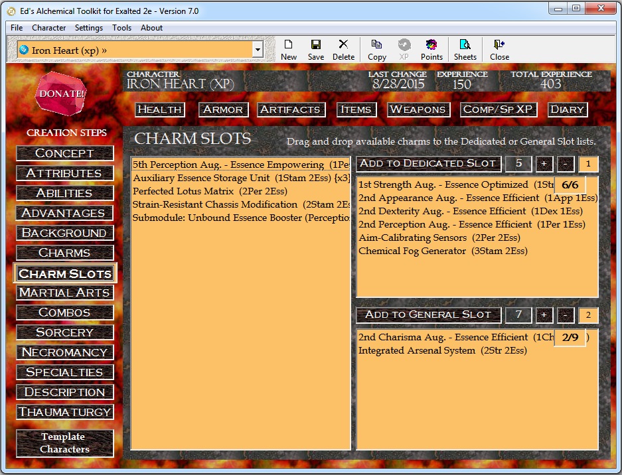Go to the Concept creation step
This screenshot has height=475, width=622.
64,153
